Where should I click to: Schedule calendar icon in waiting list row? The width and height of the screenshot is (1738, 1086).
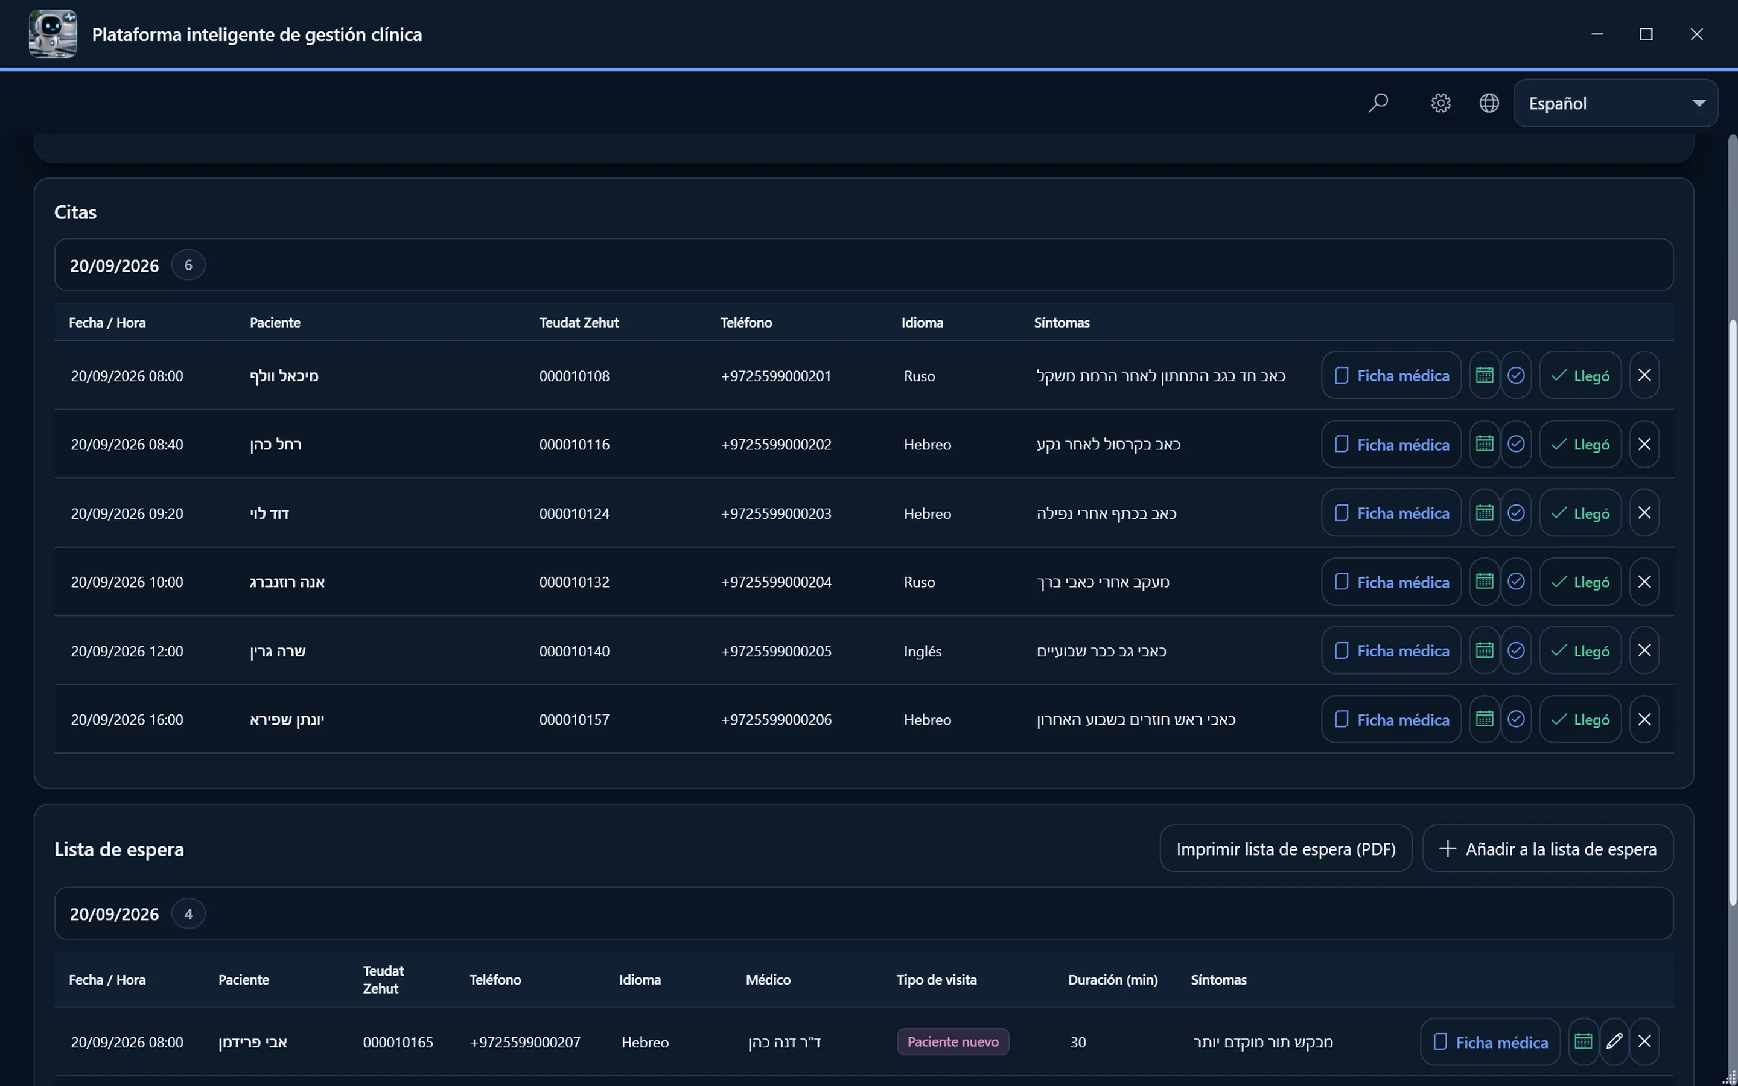pyautogui.click(x=1583, y=1041)
